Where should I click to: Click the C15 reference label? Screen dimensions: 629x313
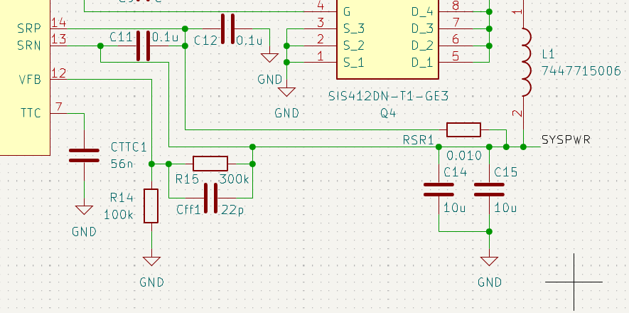[x=506, y=172]
